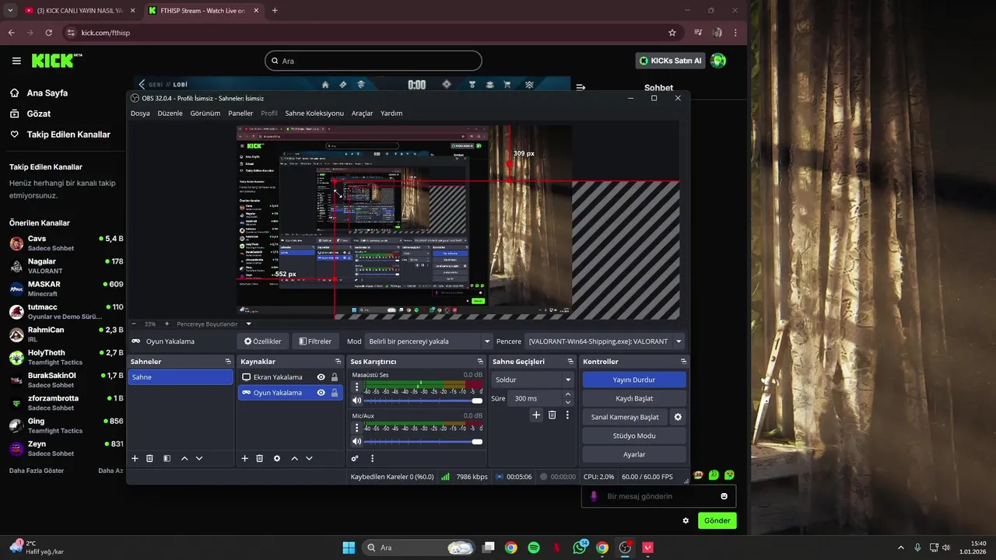Open Kick hamburger menu

16,61
